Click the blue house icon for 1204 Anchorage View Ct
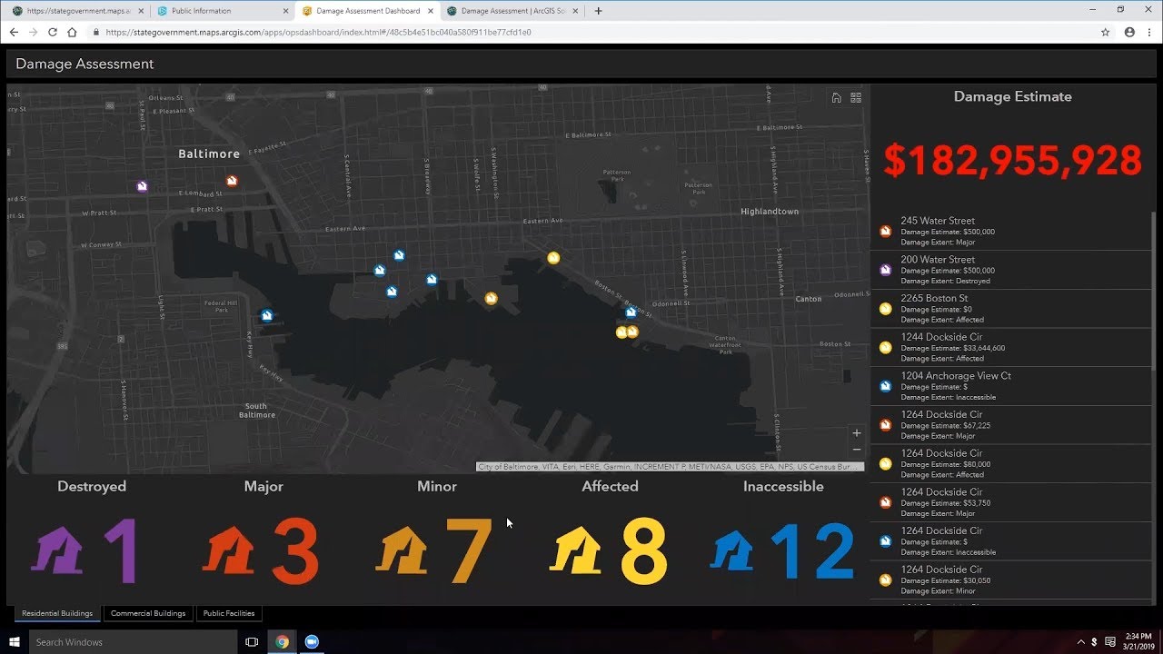 click(x=885, y=386)
